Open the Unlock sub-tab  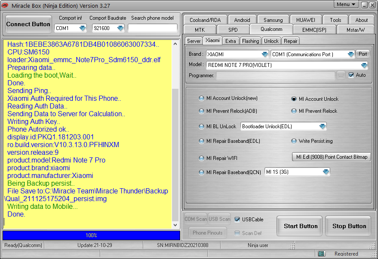(271, 41)
